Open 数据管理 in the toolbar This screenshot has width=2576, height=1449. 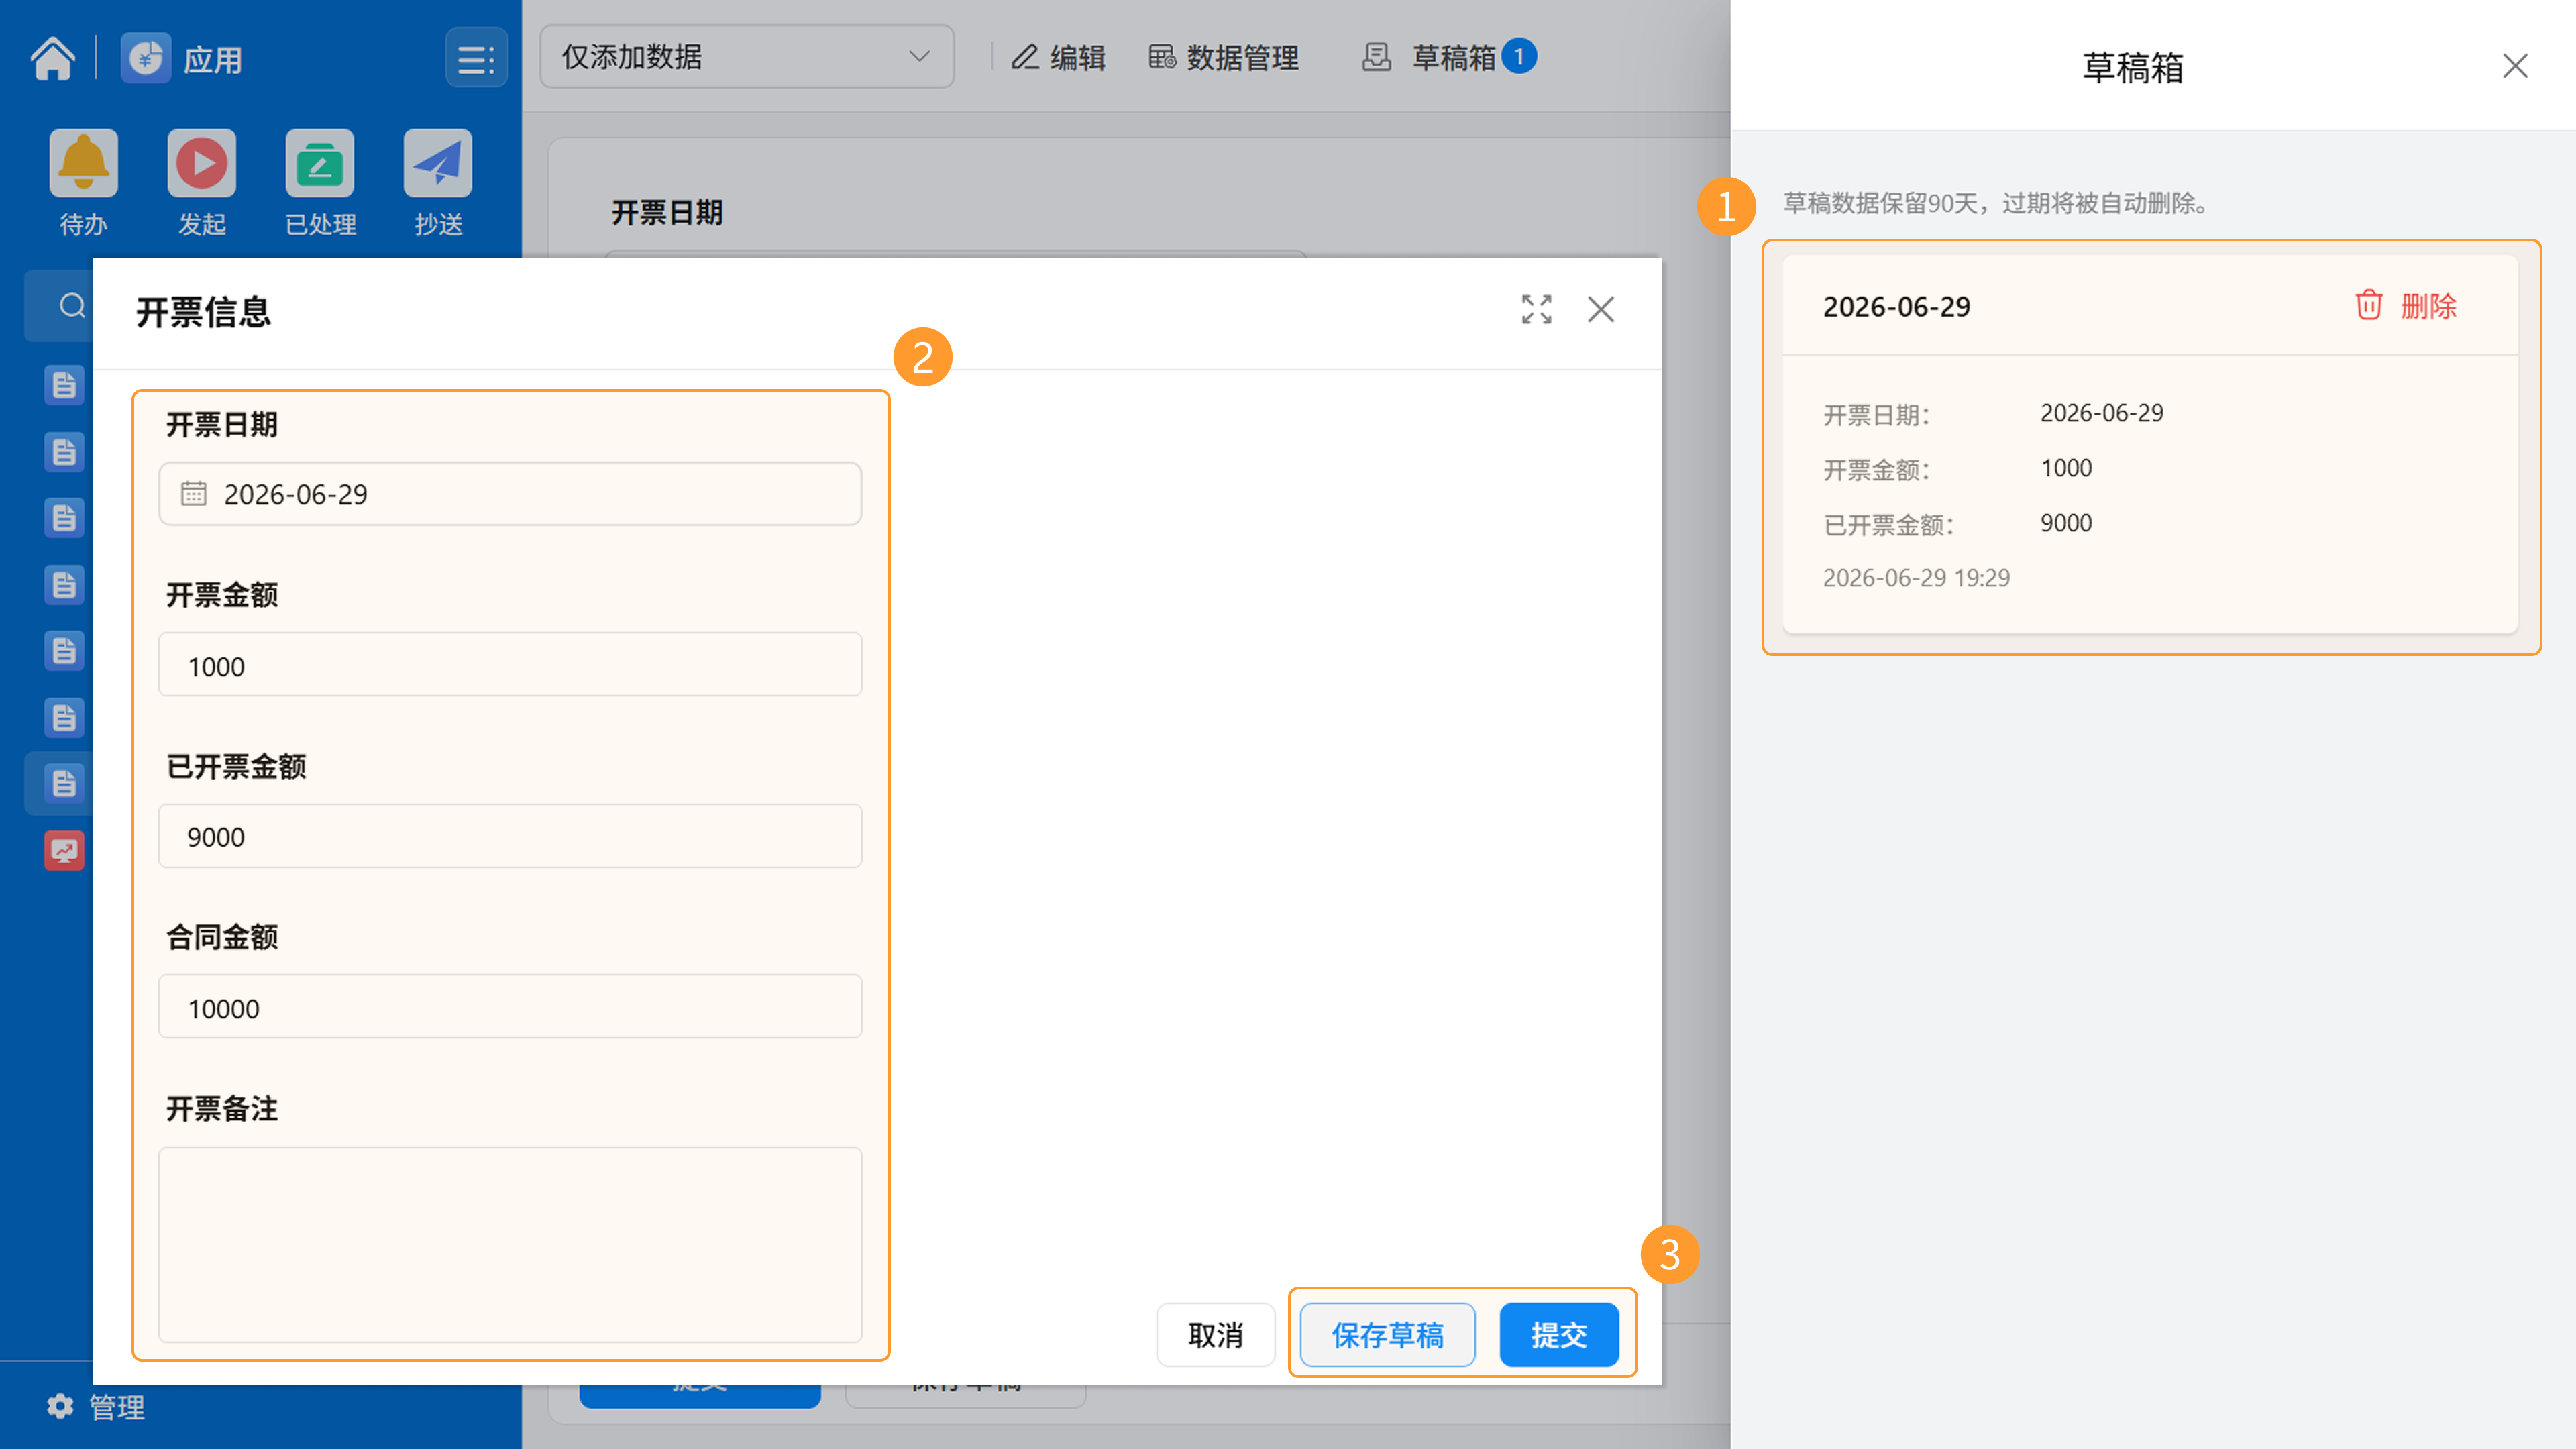tap(1224, 57)
